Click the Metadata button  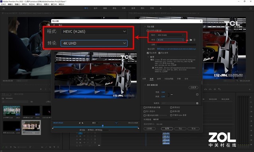(150, 129)
